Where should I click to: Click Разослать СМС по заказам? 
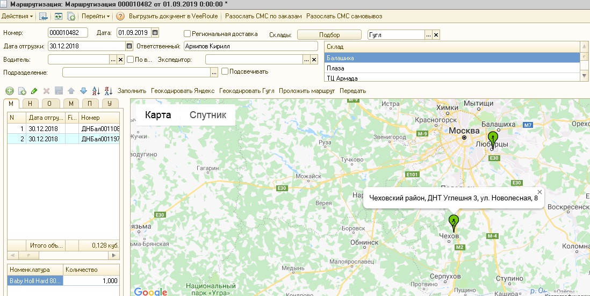point(263,16)
